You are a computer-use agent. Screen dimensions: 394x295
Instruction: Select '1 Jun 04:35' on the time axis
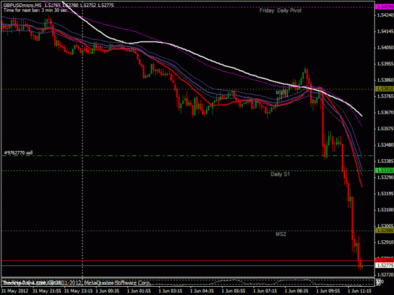click(202, 291)
